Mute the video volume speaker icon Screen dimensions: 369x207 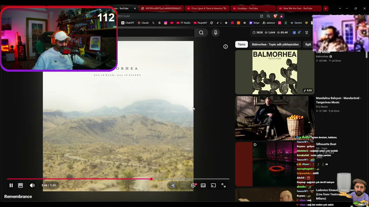32,185
